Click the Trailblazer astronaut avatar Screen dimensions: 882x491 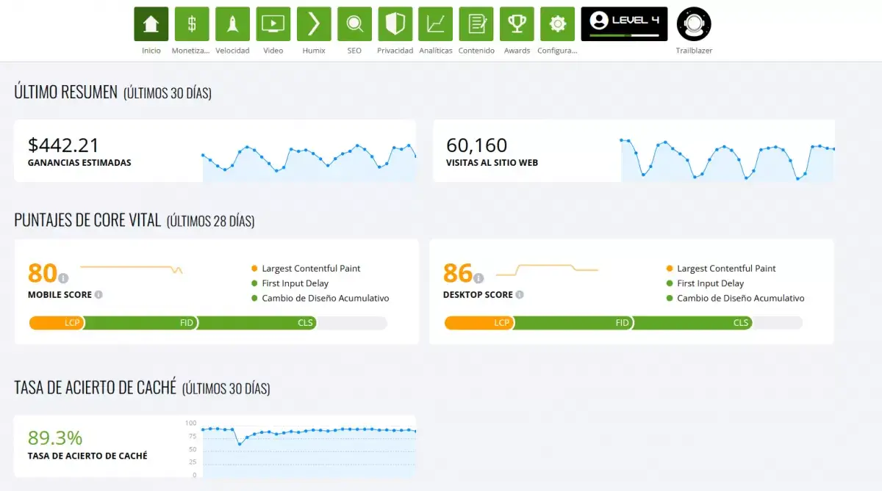click(694, 24)
